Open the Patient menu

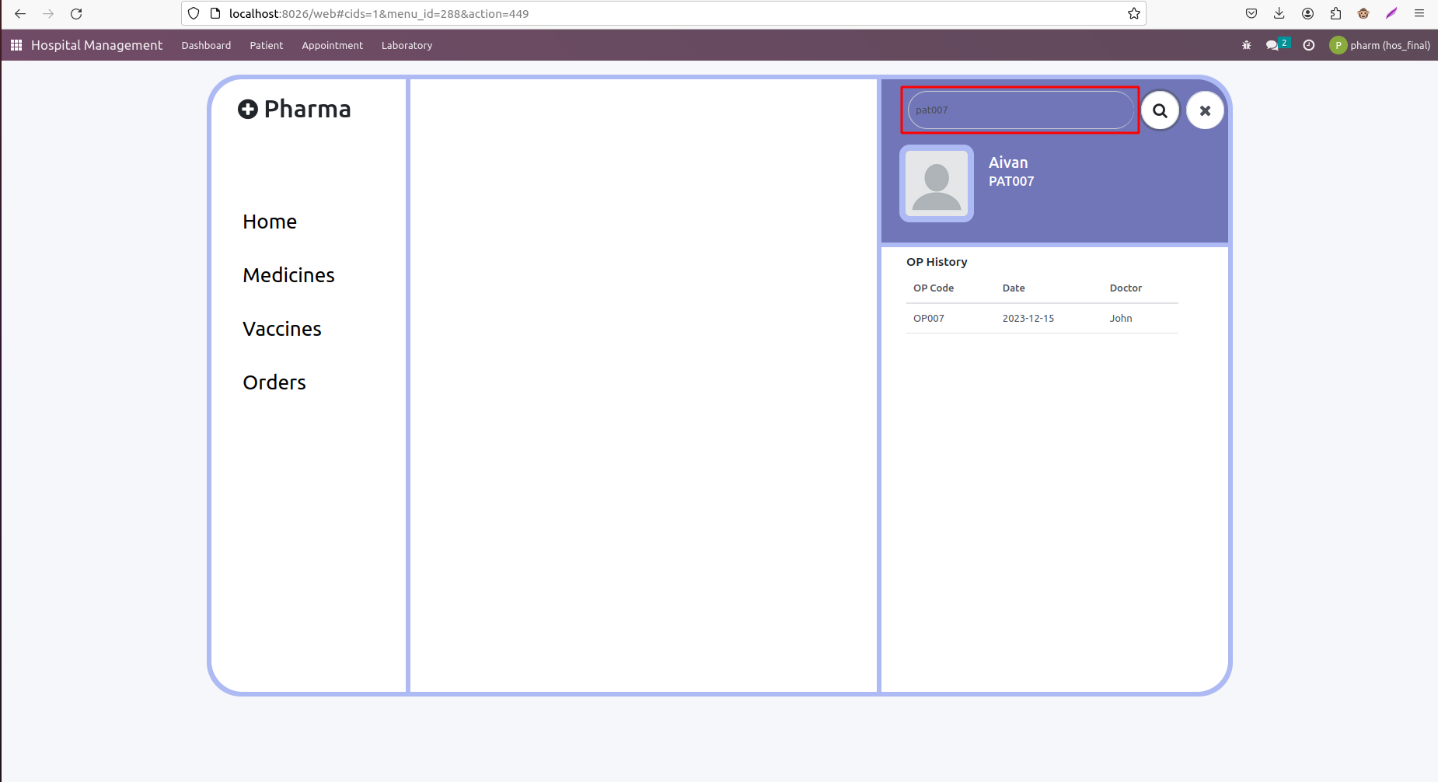[267, 45]
